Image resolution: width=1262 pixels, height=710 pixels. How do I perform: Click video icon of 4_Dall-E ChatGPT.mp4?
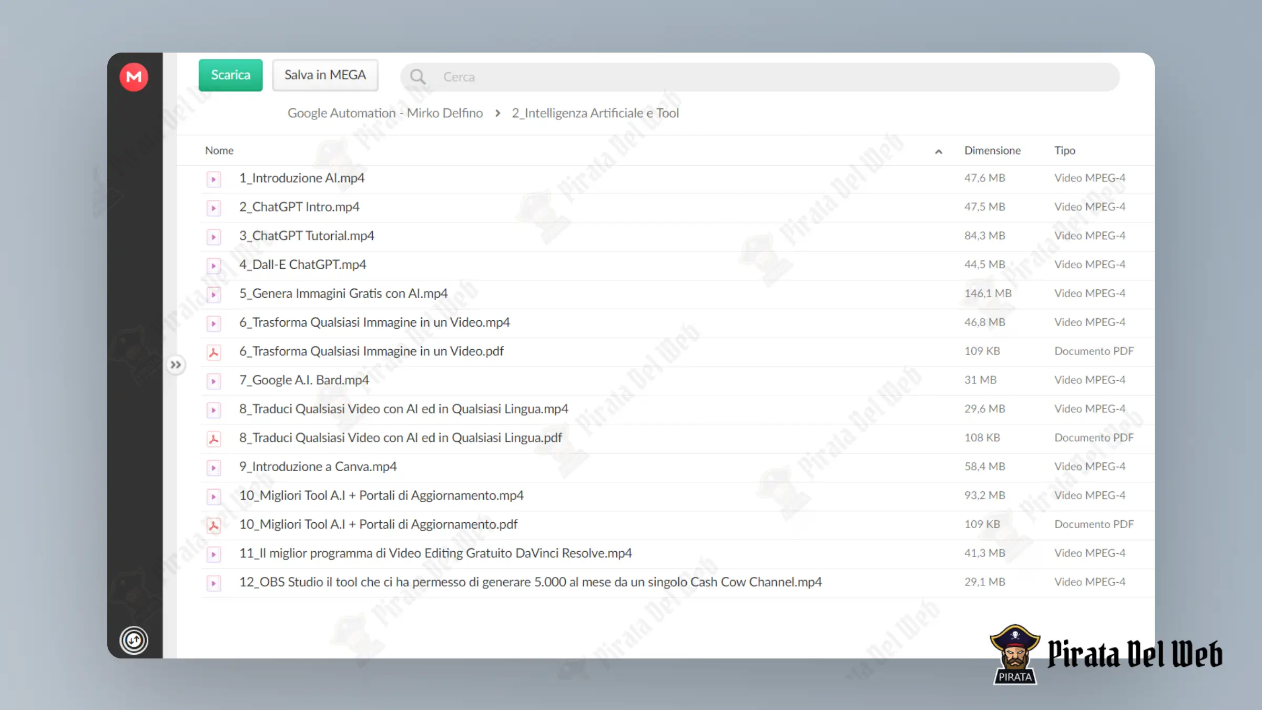[x=213, y=266]
